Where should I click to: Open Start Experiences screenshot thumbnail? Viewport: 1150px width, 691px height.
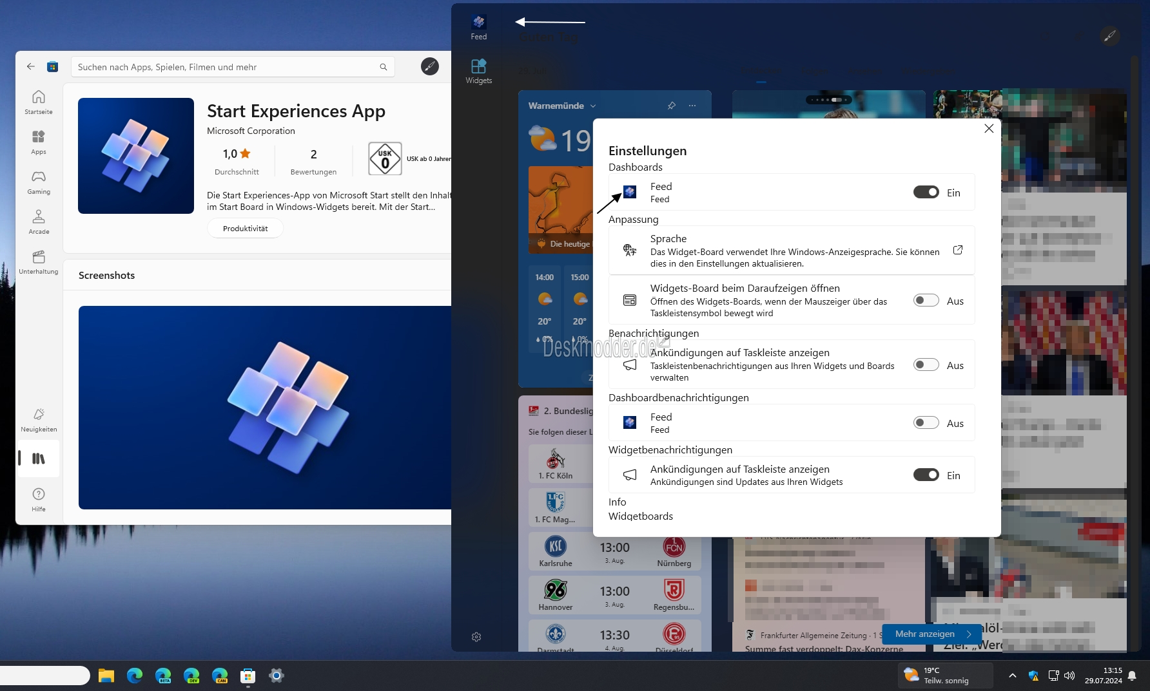click(265, 408)
